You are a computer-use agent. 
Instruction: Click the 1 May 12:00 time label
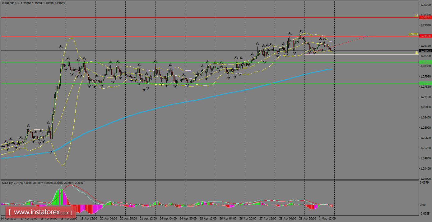coord(328,219)
